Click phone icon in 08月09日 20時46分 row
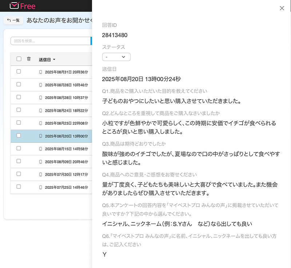Viewport: 291px width, 268px height. [x=41, y=161]
